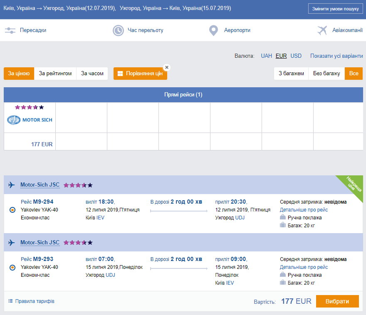Click Показати усі варіанти link

click(x=336, y=56)
